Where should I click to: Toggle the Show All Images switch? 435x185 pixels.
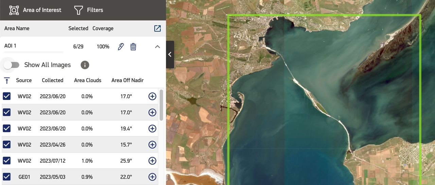coord(12,65)
